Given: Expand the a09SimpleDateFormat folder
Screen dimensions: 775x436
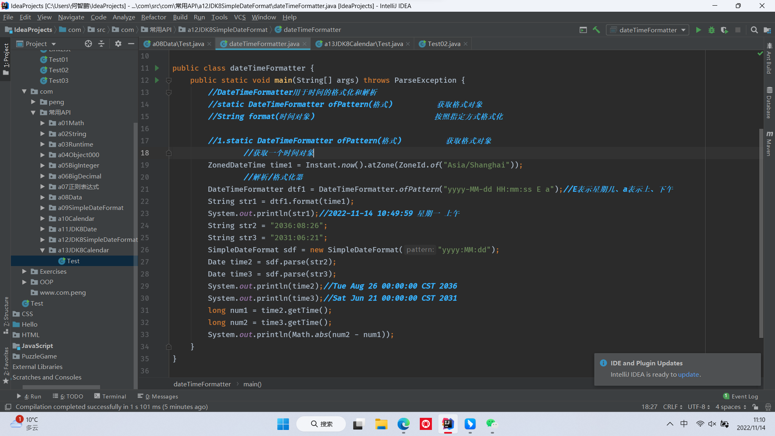Looking at the screenshot, I should click(42, 208).
